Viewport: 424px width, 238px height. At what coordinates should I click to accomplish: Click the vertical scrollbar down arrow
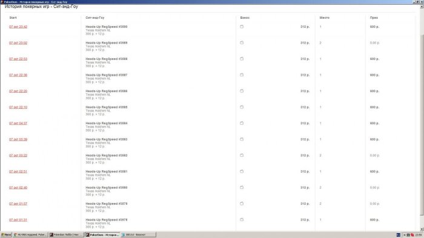point(422,229)
